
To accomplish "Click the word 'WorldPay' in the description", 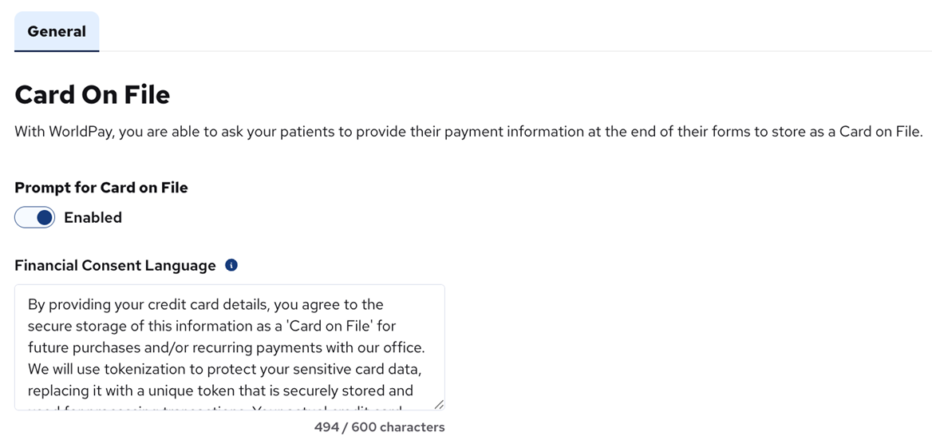I will pyautogui.click(x=80, y=132).
